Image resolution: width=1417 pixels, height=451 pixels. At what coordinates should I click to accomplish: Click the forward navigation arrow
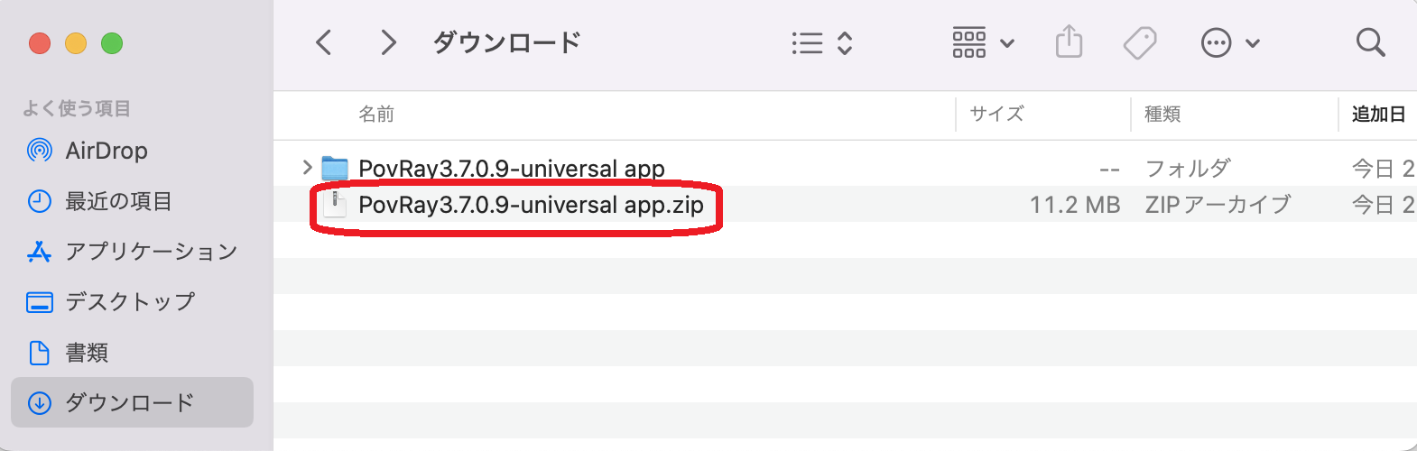[388, 42]
